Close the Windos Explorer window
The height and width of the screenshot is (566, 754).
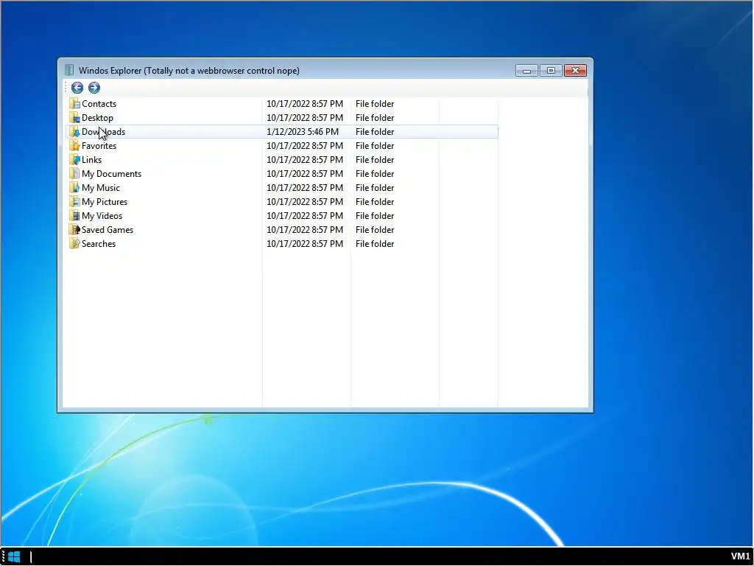tap(575, 71)
